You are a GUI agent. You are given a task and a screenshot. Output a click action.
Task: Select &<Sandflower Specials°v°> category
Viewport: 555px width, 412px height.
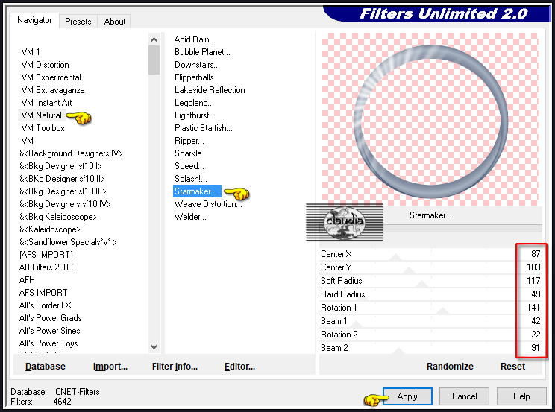[68, 242]
